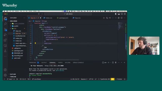Open yarn.lock in explorer
162x91 pixels.
coord(17,58)
